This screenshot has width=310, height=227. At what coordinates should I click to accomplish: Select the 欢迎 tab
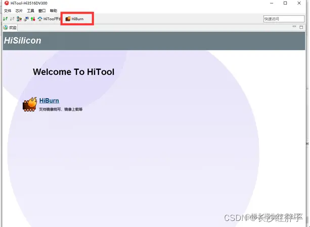click(x=10, y=27)
